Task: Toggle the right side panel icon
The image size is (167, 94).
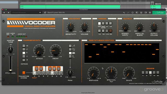Action: pyautogui.click(x=146, y=13)
